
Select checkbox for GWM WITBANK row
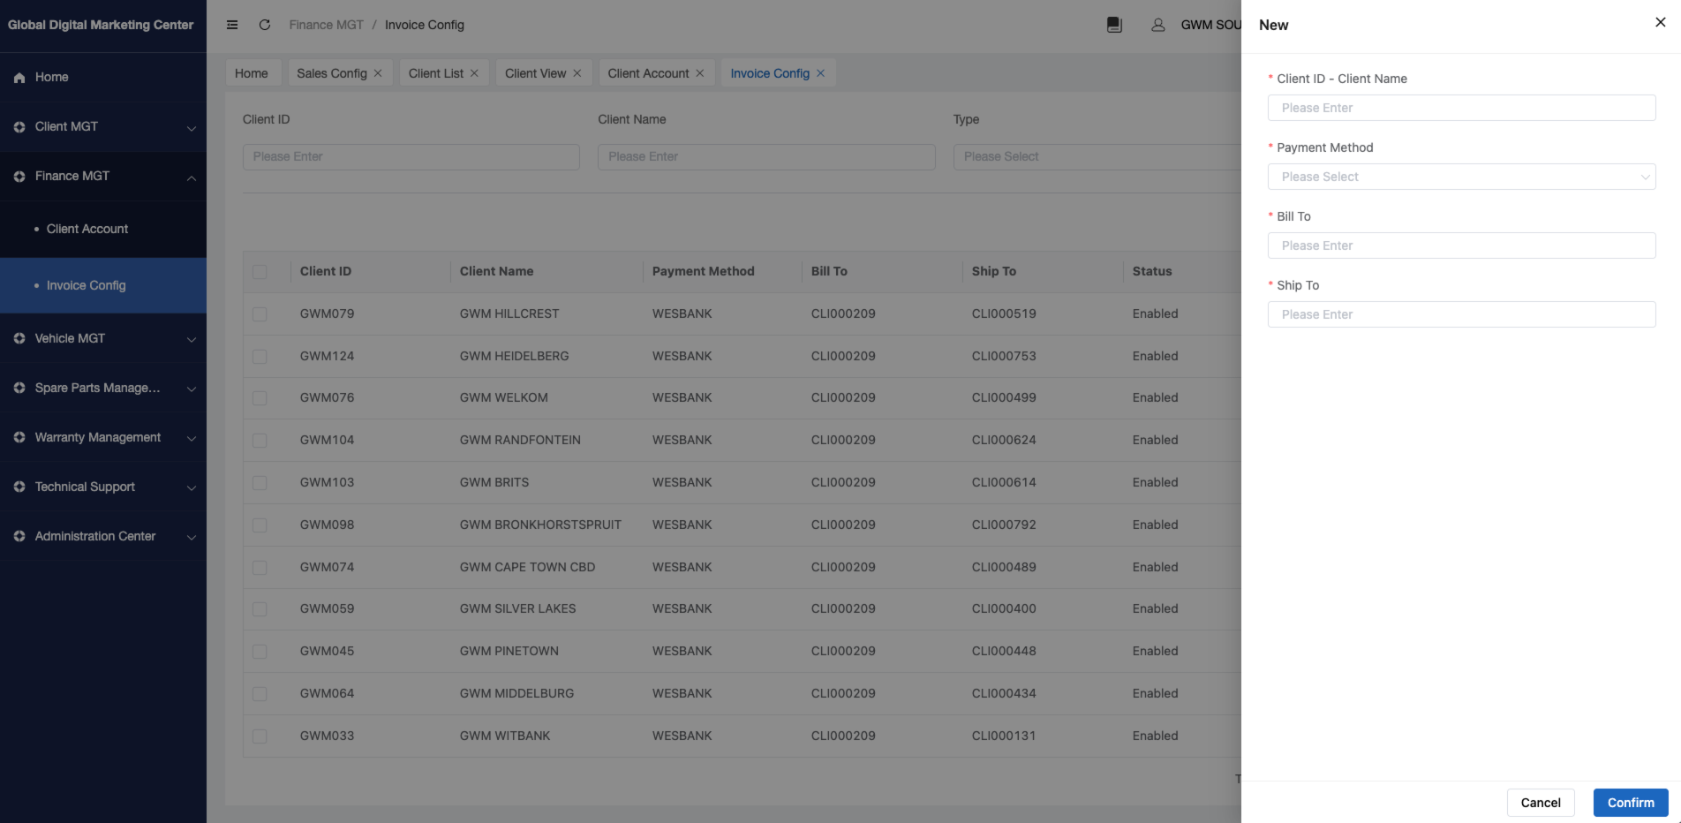pyautogui.click(x=260, y=736)
